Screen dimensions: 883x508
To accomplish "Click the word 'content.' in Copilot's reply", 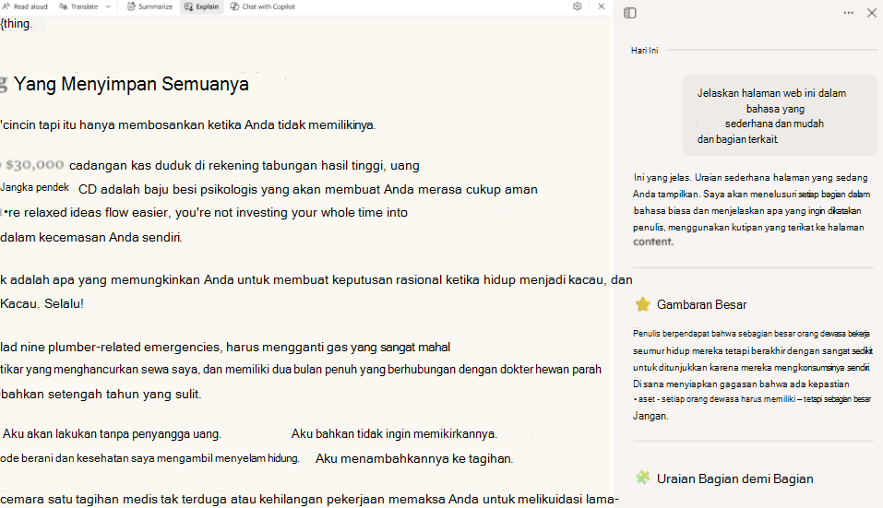I will click(652, 242).
